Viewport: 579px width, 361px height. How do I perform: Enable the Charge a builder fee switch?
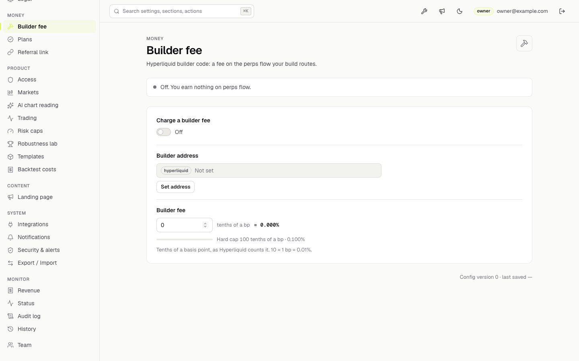(164, 132)
